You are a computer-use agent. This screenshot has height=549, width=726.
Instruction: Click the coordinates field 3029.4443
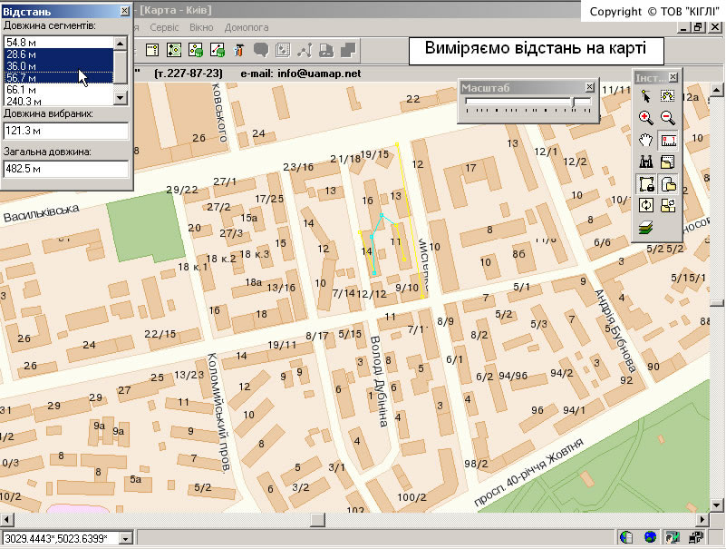[x=61, y=538]
